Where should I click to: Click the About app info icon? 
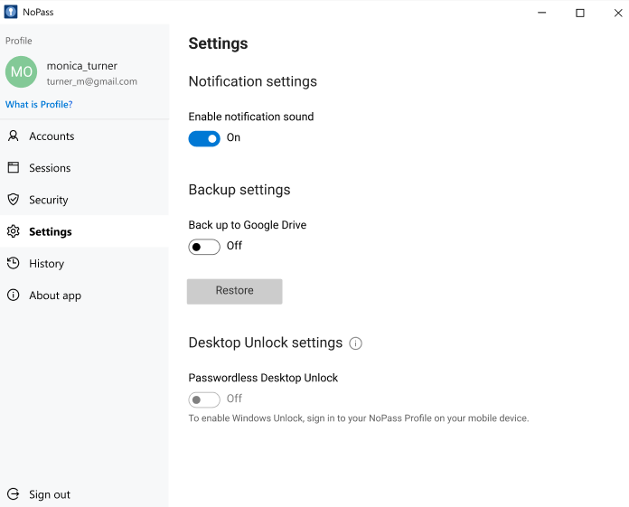(x=14, y=296)
